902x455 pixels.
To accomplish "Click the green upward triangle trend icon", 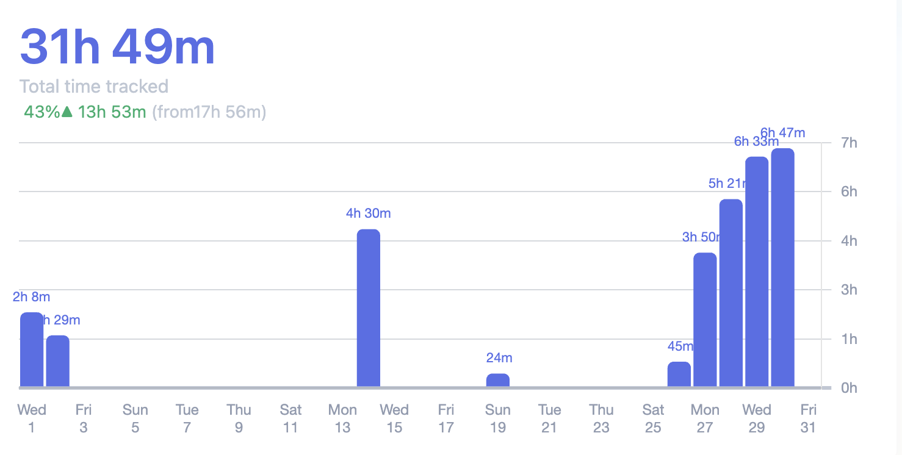I will (x=67, y=112).
